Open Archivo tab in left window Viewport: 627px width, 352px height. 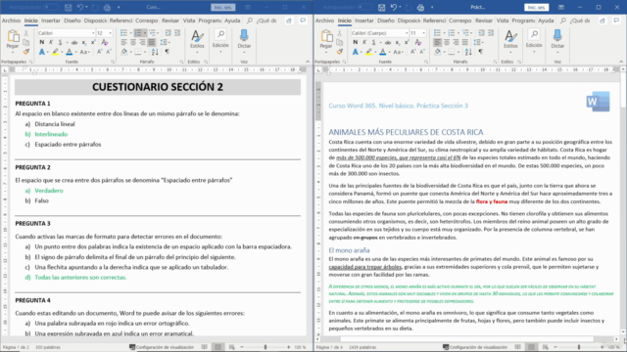click(x=11, y=21)
